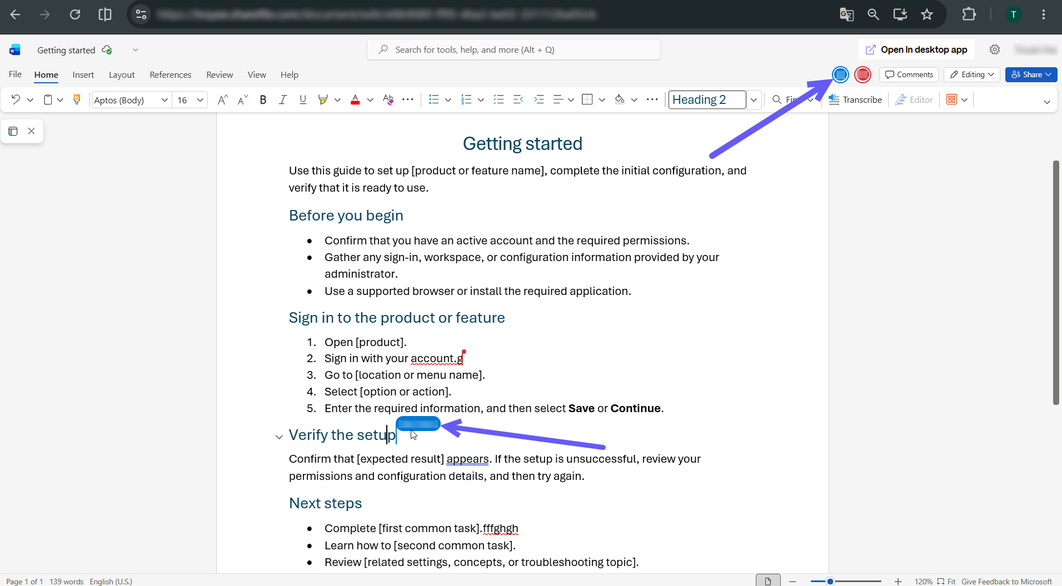Open the Editor pane
This screenshot has width=1062, height=586.
(x=914, y=99)
